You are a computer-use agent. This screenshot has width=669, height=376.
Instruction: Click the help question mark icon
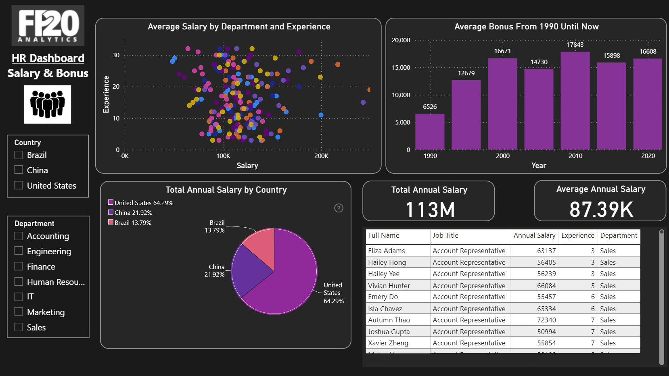tap(339, 208)
